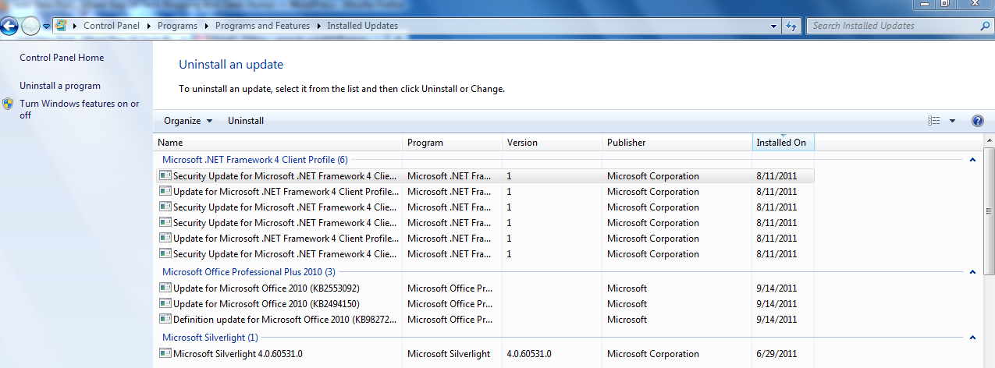This screenshot has height=368, width=995.
Task: Expand the arrow after Programs breadcrumb
Action: pos(207,26)
